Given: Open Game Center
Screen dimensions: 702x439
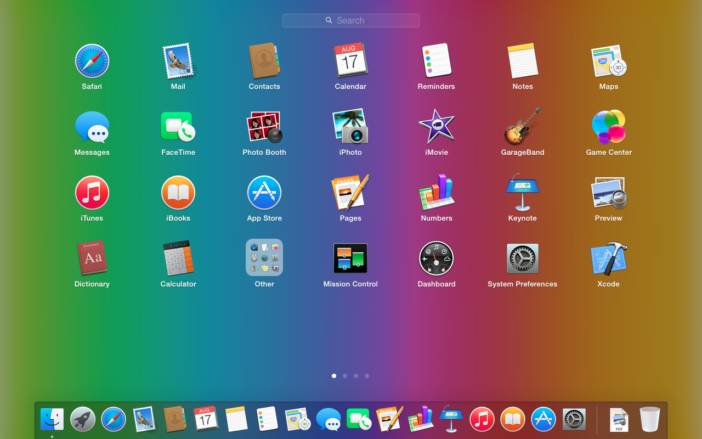Looking at the screenshot, I should tap(609, 127).
